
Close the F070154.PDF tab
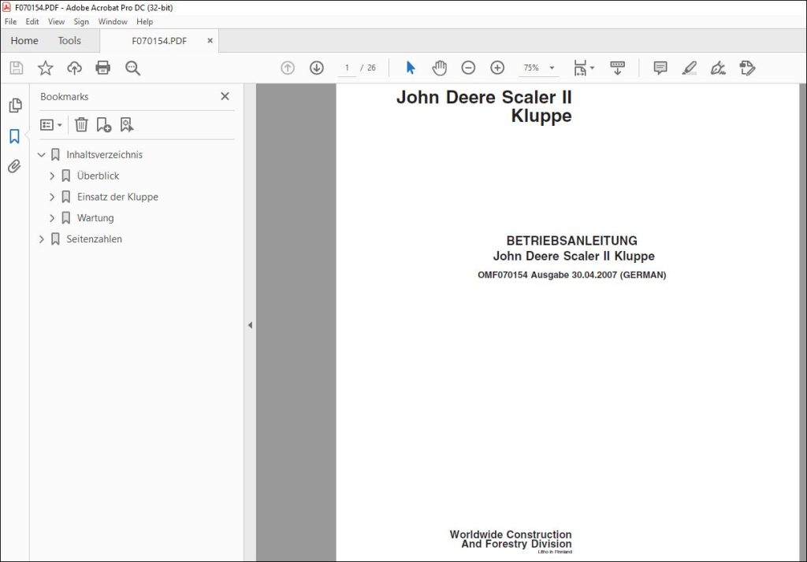(x=210, y=41)
